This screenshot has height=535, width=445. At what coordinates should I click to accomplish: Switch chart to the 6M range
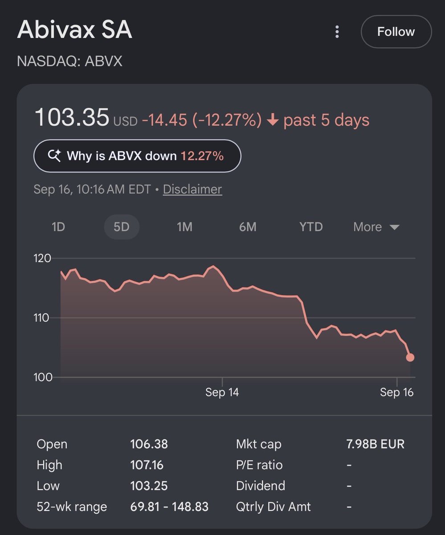tap(248, 227)
